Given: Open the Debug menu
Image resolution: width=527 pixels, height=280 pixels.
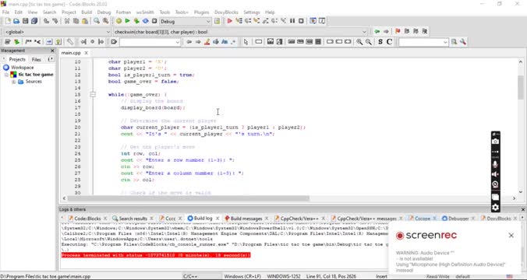Looking at the screenshot, I should point(104,12).
